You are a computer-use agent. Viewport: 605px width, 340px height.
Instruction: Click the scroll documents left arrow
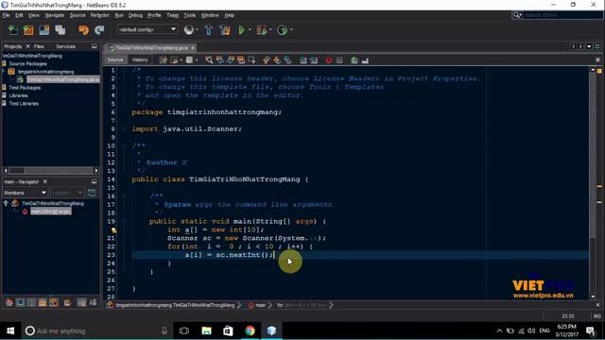[573, 46]
